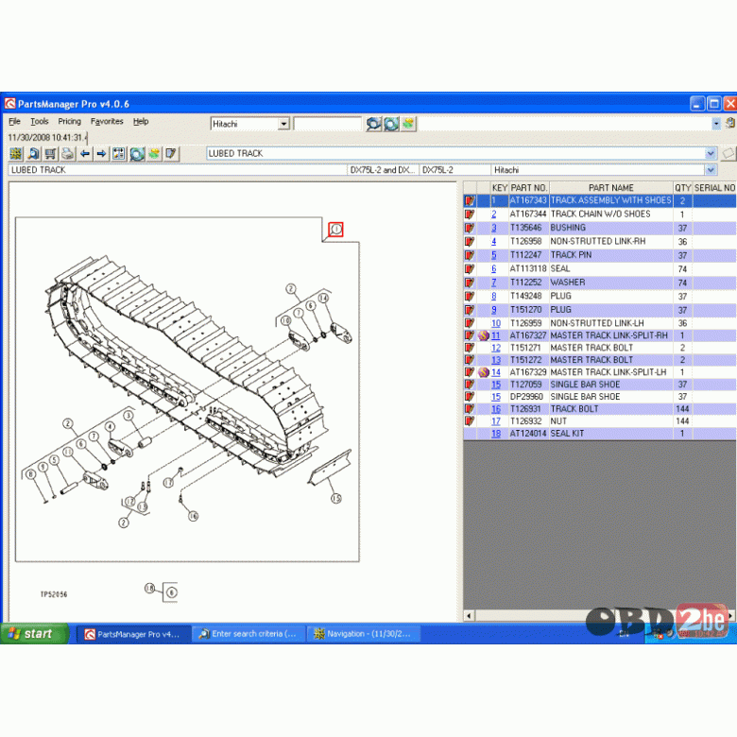This screenshot has height=737, width=737.
Task: Switch to Enter search criteria taskbar window
Action: pyautogui.click(x=249, y=634)
